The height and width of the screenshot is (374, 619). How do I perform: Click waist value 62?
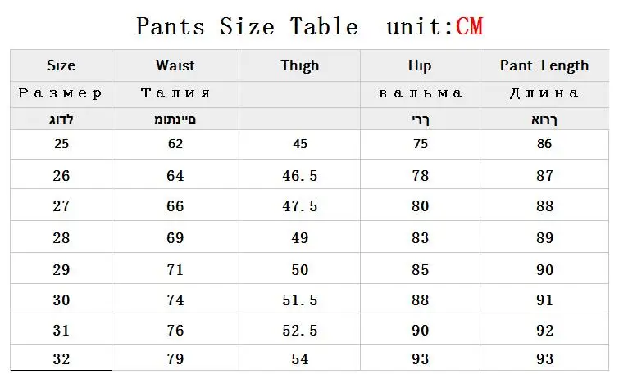pyautogui.click(x=174, y=144)
